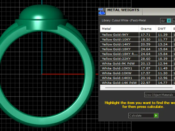The image size is (175, 131).
Task: Click the DWT column header
Action: [x=164, y=29]
